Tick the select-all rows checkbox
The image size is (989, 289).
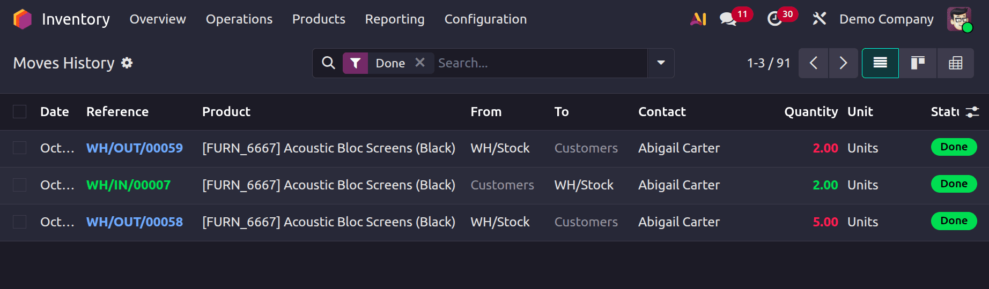pos(20,112)
